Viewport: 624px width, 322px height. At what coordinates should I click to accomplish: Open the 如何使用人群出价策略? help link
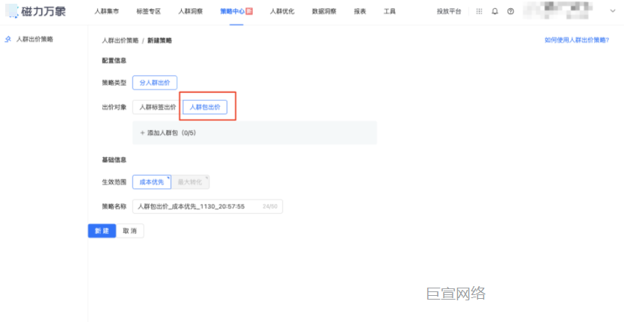coord(577,40)
